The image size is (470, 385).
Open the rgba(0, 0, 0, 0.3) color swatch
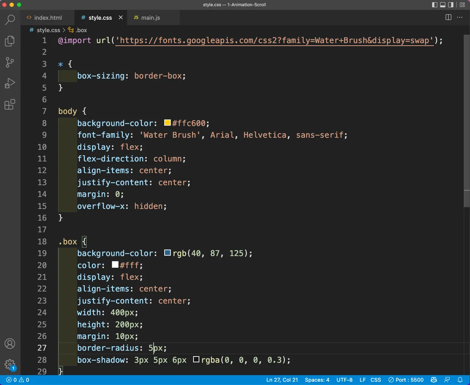tap(196, 359)
